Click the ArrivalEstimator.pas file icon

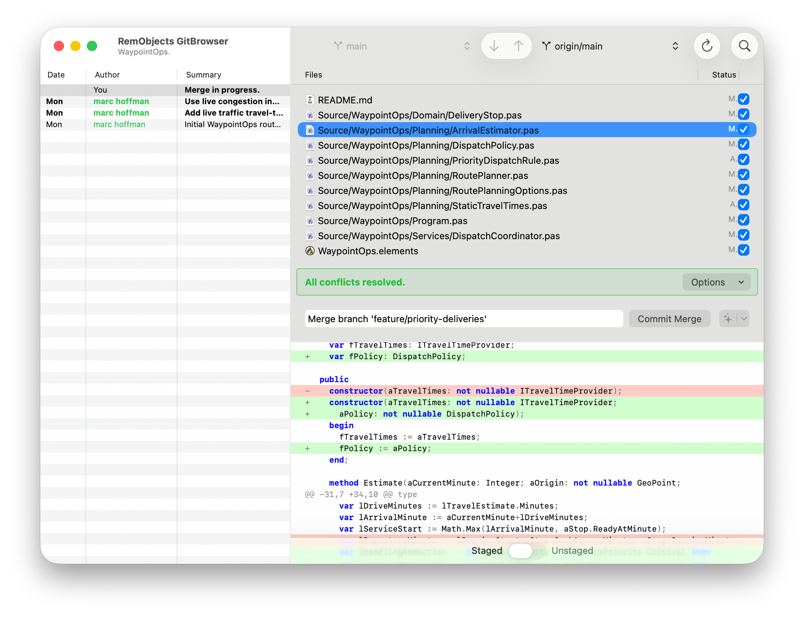310,130
